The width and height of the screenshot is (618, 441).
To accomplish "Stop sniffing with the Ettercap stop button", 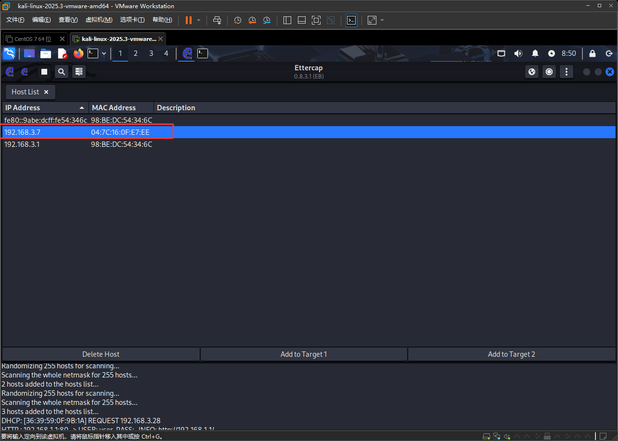I will point(44,72).
